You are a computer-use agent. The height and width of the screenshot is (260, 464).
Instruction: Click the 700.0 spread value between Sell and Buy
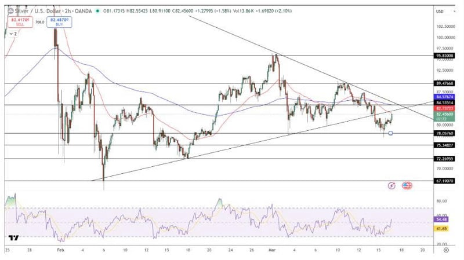[x=39, y=22]
